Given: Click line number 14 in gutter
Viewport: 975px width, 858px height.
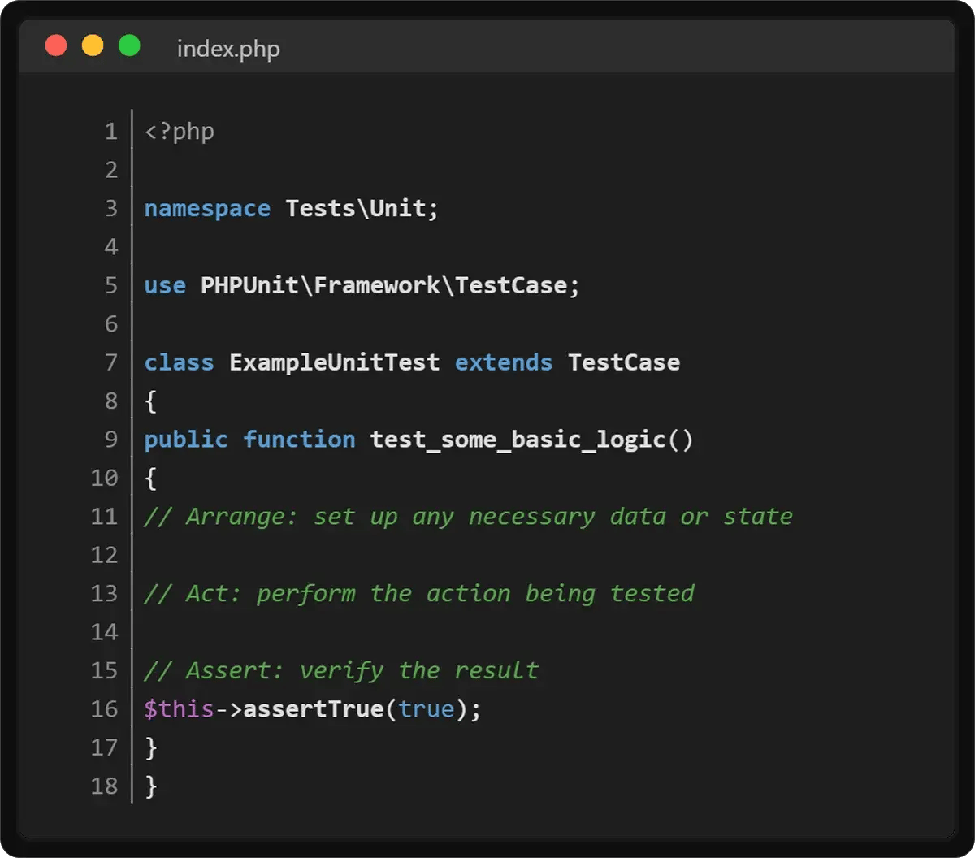Looking at the screenshot, I should [104, 633].
